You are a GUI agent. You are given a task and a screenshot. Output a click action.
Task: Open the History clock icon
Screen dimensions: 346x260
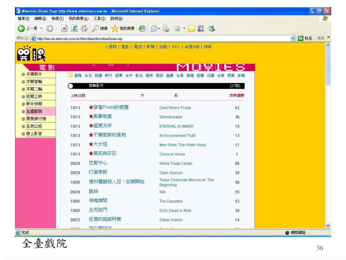[142, 28]
